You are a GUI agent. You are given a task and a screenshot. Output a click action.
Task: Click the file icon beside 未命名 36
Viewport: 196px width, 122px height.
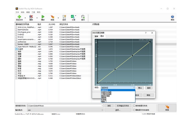(17, 76)
